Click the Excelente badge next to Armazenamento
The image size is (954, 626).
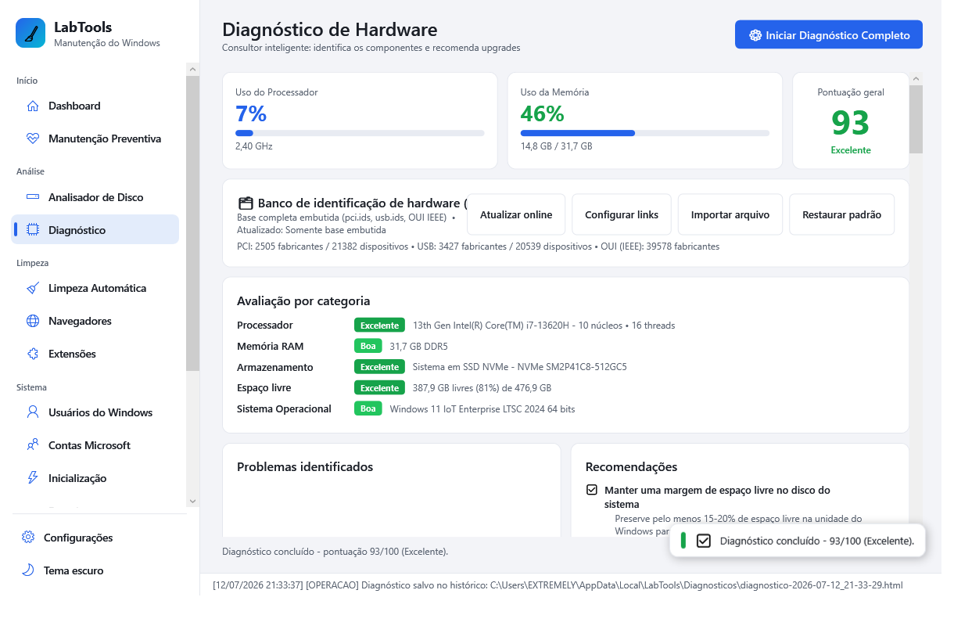pyautogui.click(x=379, y=367)
